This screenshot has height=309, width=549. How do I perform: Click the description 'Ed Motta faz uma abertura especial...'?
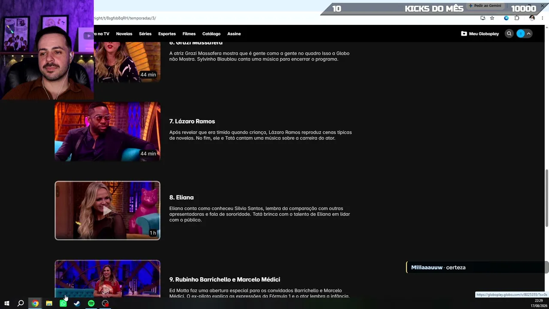(259, 293)
